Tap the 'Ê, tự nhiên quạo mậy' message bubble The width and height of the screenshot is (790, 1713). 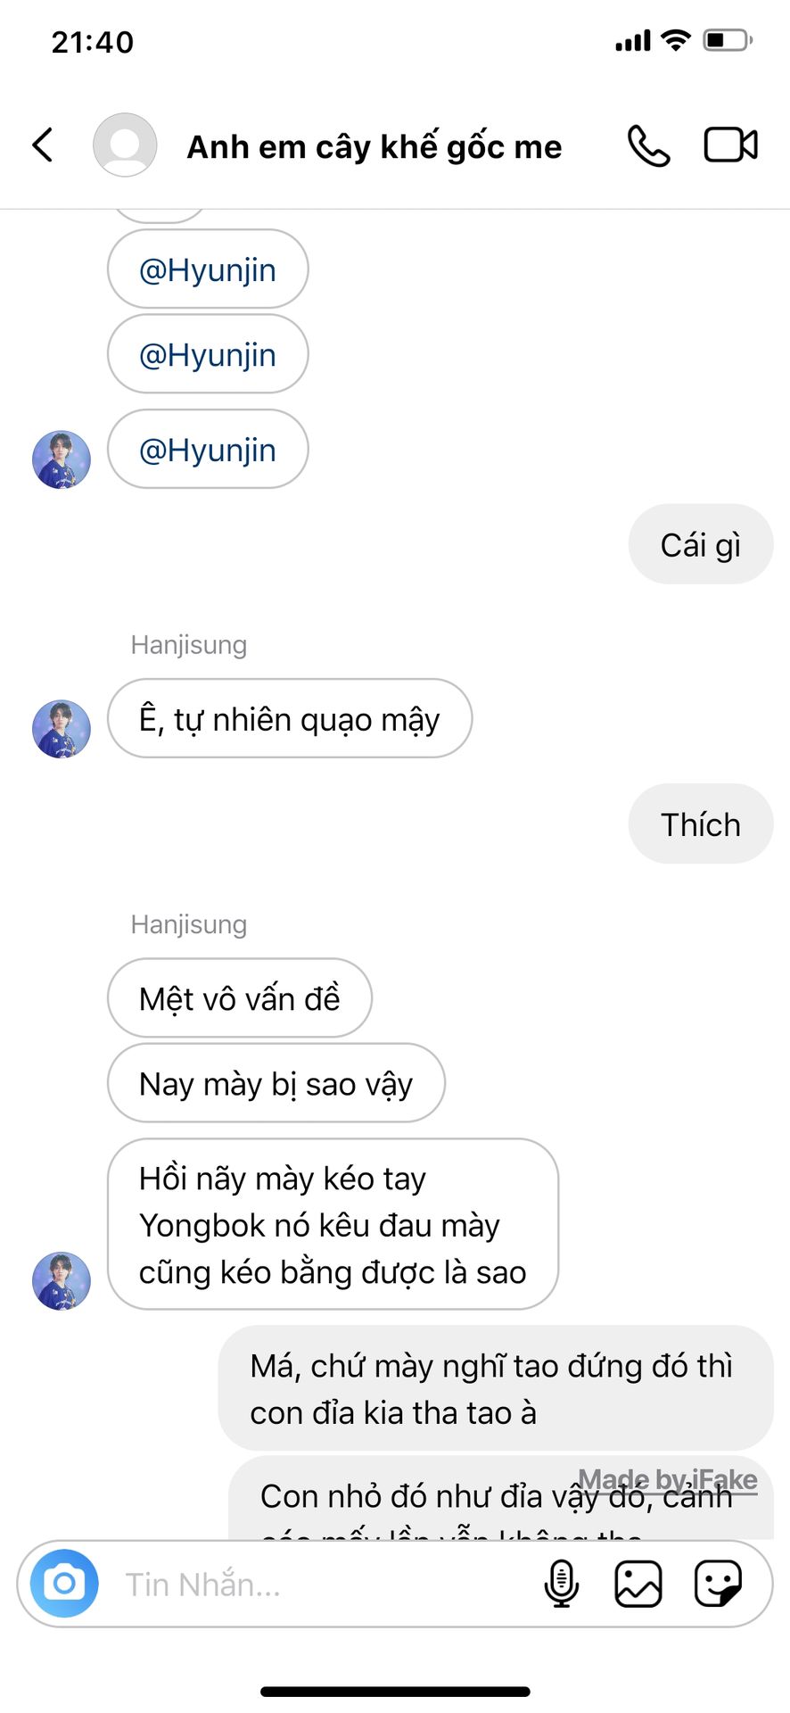[289, 719]
